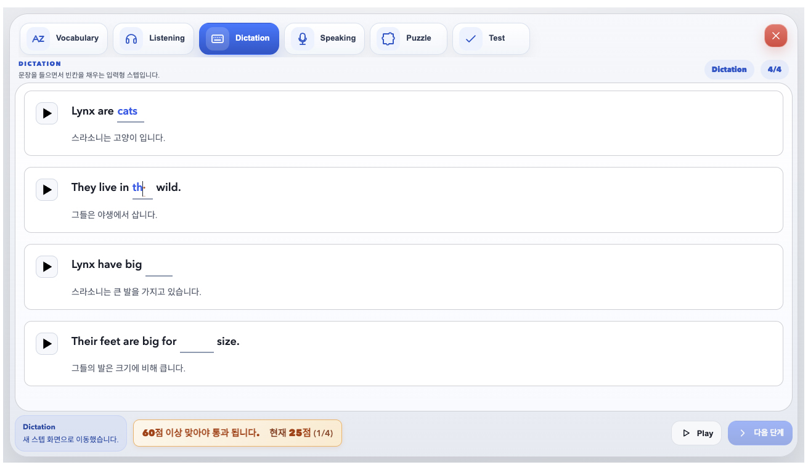Click the blank after 'Lynx have big'
The height and width of the screenshot is (470, 808).
click(x=159, y=266)
